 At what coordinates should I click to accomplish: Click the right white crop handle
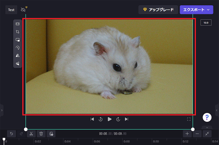click(x=193, y=129)
